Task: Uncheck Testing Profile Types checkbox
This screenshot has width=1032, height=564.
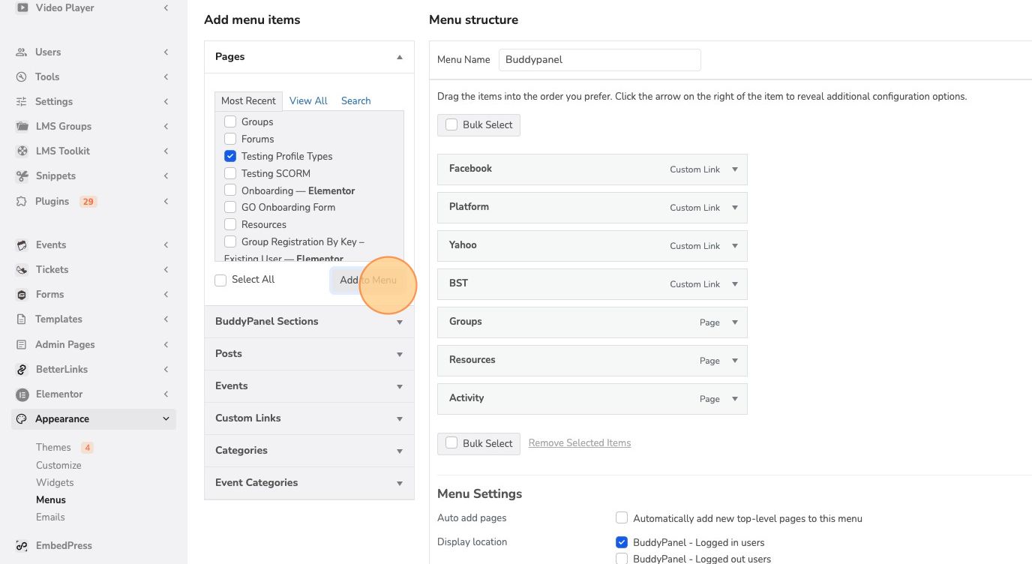Action: (x=230, y=156)
